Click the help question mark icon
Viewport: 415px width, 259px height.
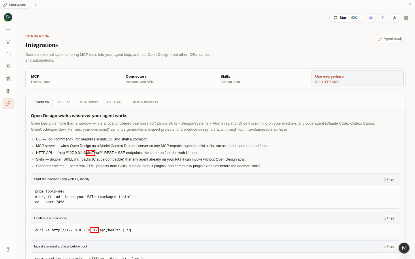(8, 250)
